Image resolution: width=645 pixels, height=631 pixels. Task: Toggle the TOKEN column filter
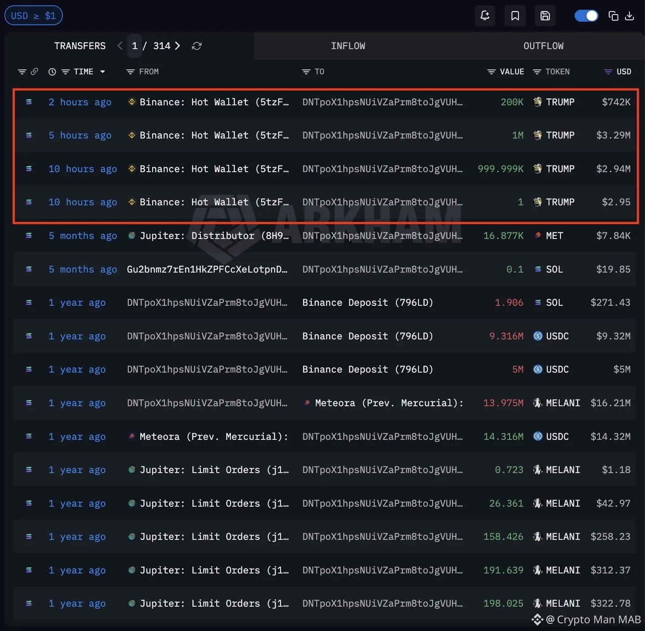tap(537, 72)
